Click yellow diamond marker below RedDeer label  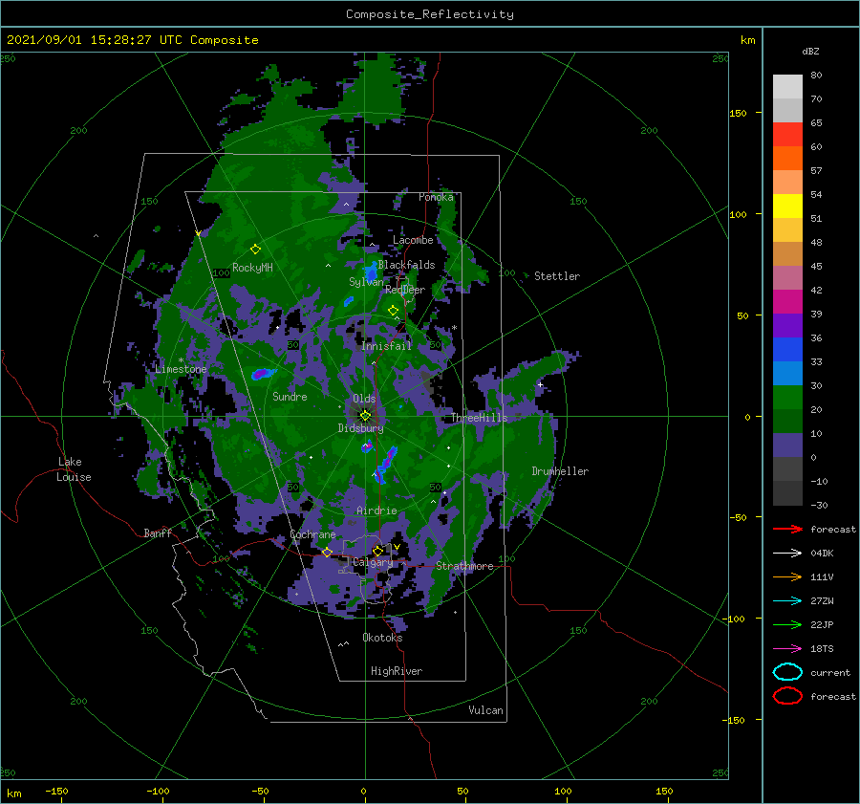tap(393, 311)
